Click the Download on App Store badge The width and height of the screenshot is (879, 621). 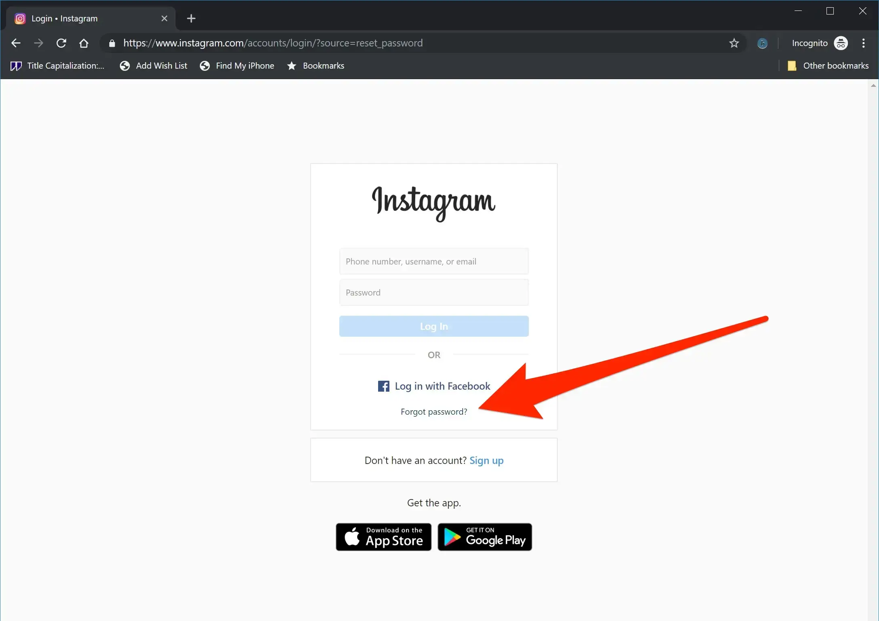coord(383,536)
